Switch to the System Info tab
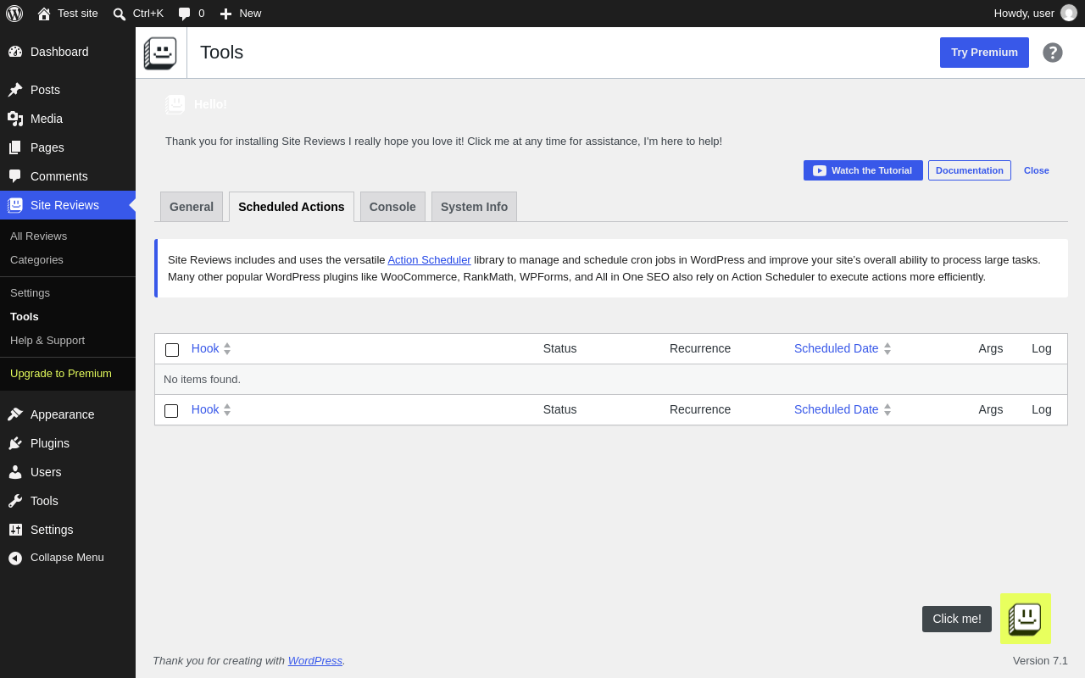The image size is (1085, 678). 474,207
